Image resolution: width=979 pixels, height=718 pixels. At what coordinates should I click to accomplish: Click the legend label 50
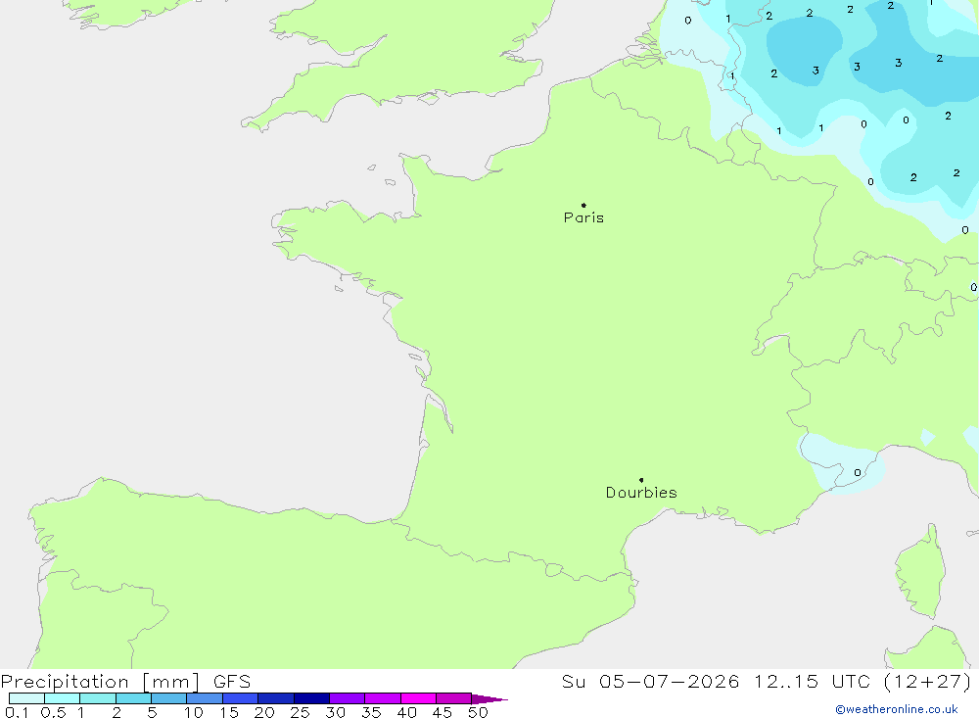coord(478,712)
